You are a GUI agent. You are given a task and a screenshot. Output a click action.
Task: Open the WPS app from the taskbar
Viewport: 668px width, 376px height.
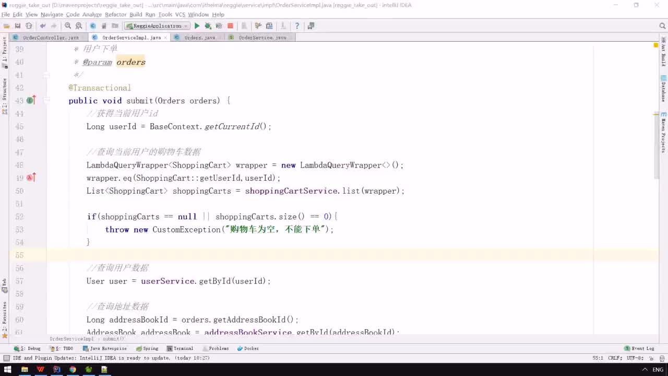(x=40, y=369)
